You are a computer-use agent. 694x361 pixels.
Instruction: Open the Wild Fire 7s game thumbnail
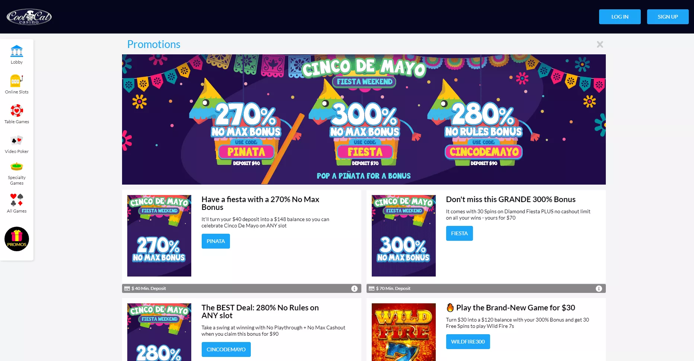click(404, 332)
